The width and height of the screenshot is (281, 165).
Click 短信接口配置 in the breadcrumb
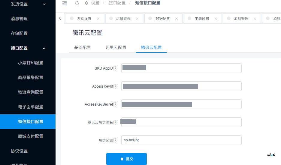148,3
